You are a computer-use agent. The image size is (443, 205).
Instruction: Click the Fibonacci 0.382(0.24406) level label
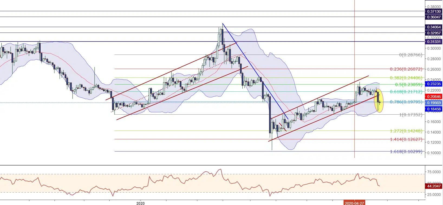tap(406, 78)
